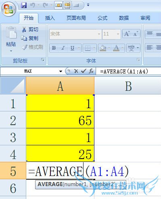Open the redo history dropdown arrow
The height and width of the screenshot is (199, 161).
coord(51,5)
